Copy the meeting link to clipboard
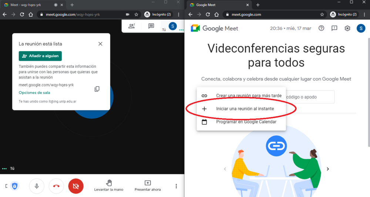Viewport: 370px width, 197px height. 97,89
